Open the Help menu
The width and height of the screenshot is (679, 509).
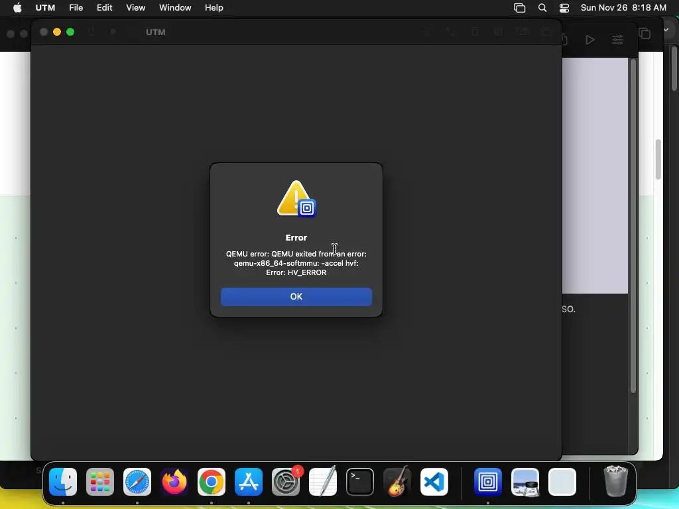tap(214, 8)
